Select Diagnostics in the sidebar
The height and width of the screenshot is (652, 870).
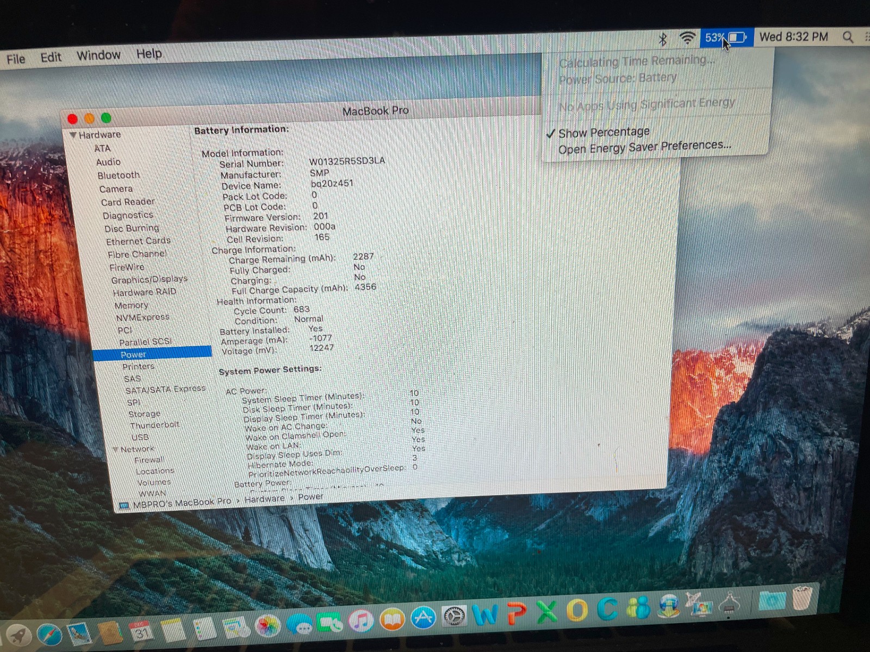click(128, 215)
